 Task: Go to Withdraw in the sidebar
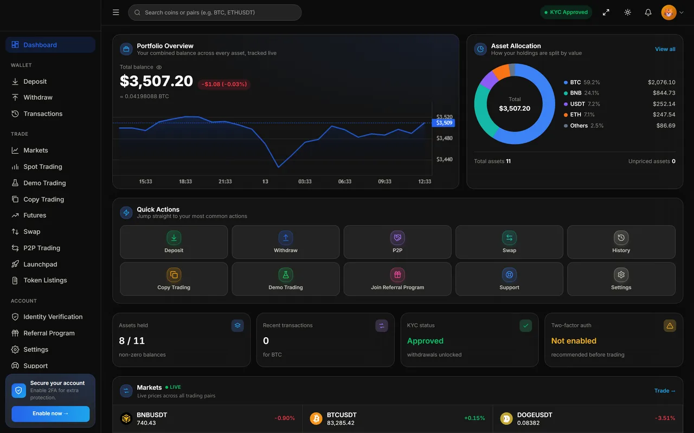[x=50, y=97]
